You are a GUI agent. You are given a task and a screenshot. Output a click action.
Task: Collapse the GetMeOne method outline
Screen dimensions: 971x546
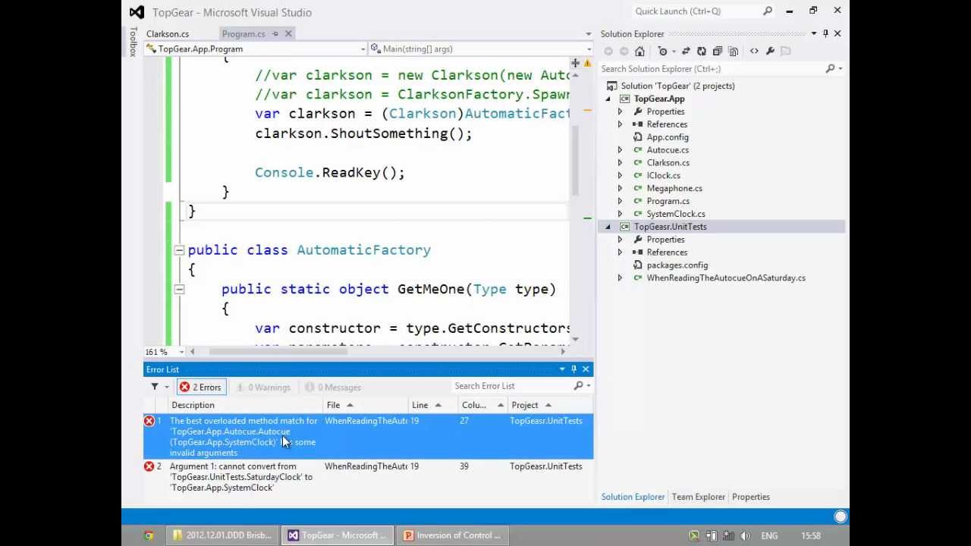(179, 289)
